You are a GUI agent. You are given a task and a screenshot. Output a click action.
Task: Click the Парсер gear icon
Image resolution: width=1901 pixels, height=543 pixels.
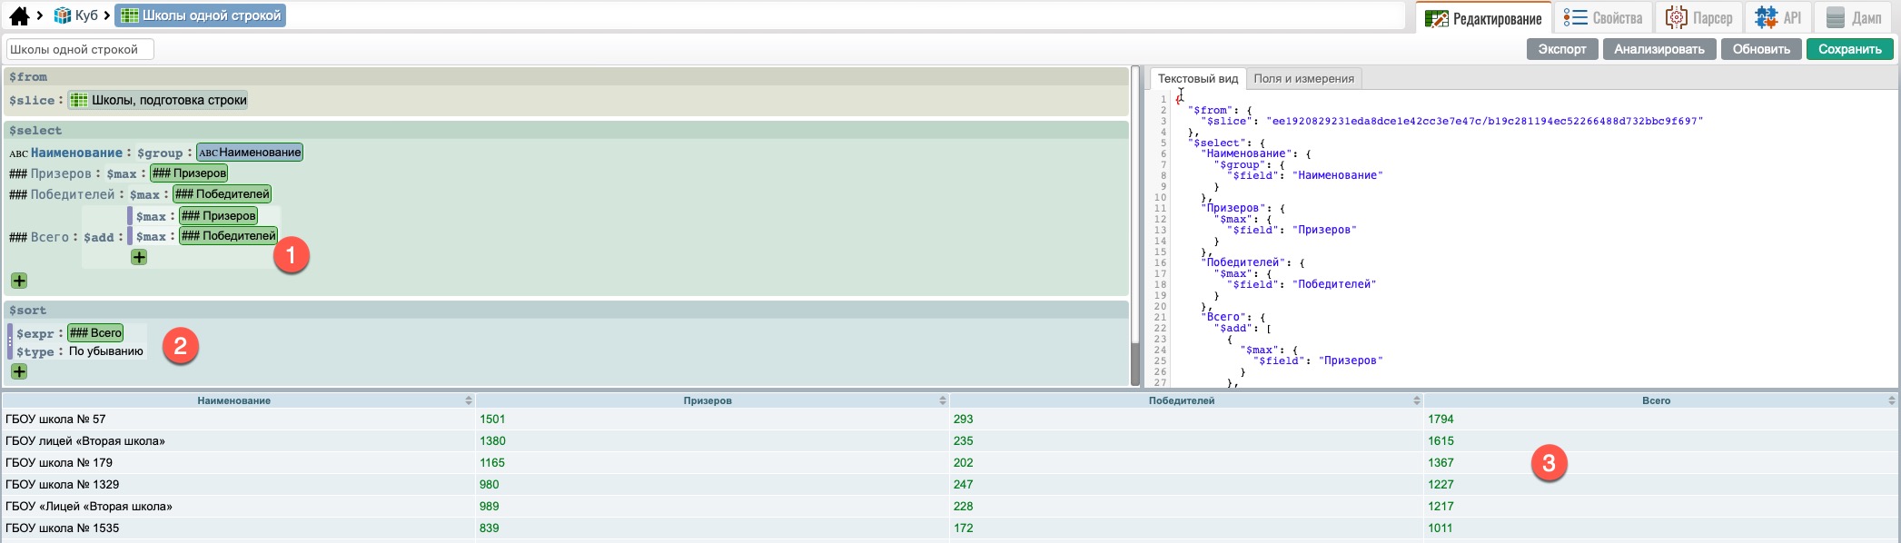(x=1676, y=18)
